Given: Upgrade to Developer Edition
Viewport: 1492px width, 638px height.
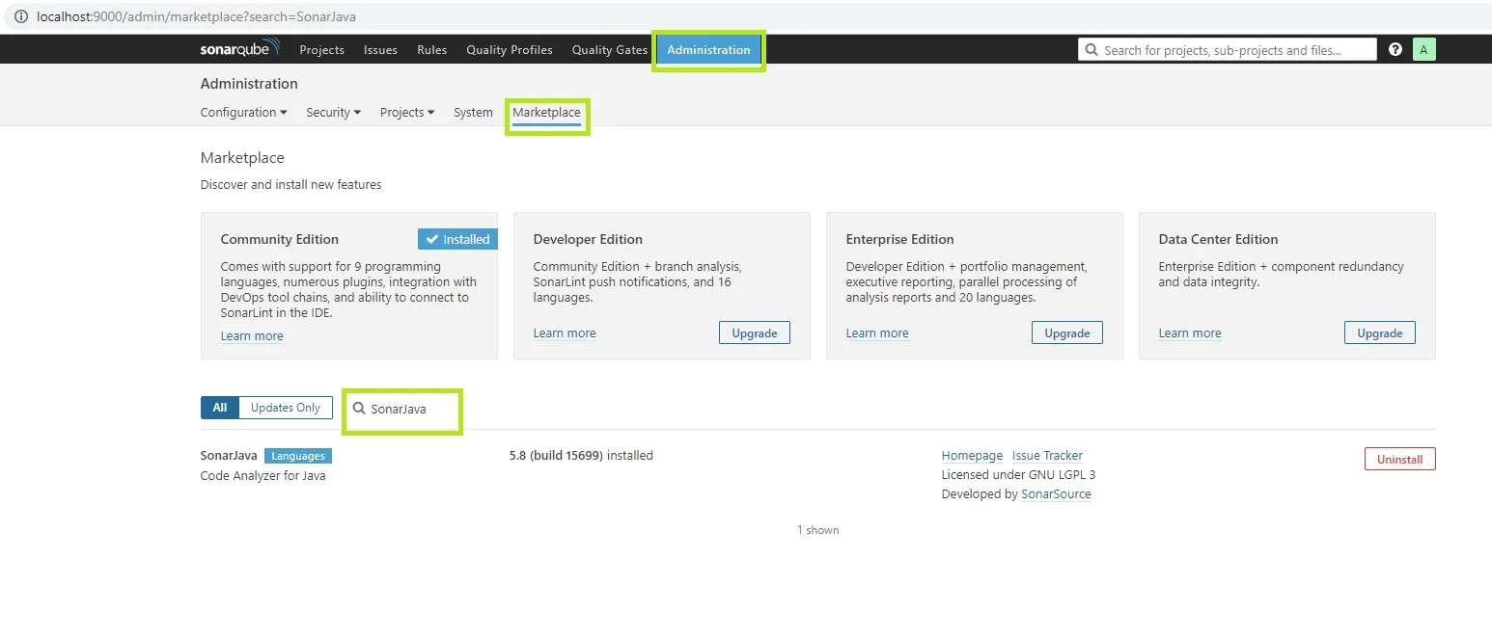Looking at the screenshot, I should (755, 332).
